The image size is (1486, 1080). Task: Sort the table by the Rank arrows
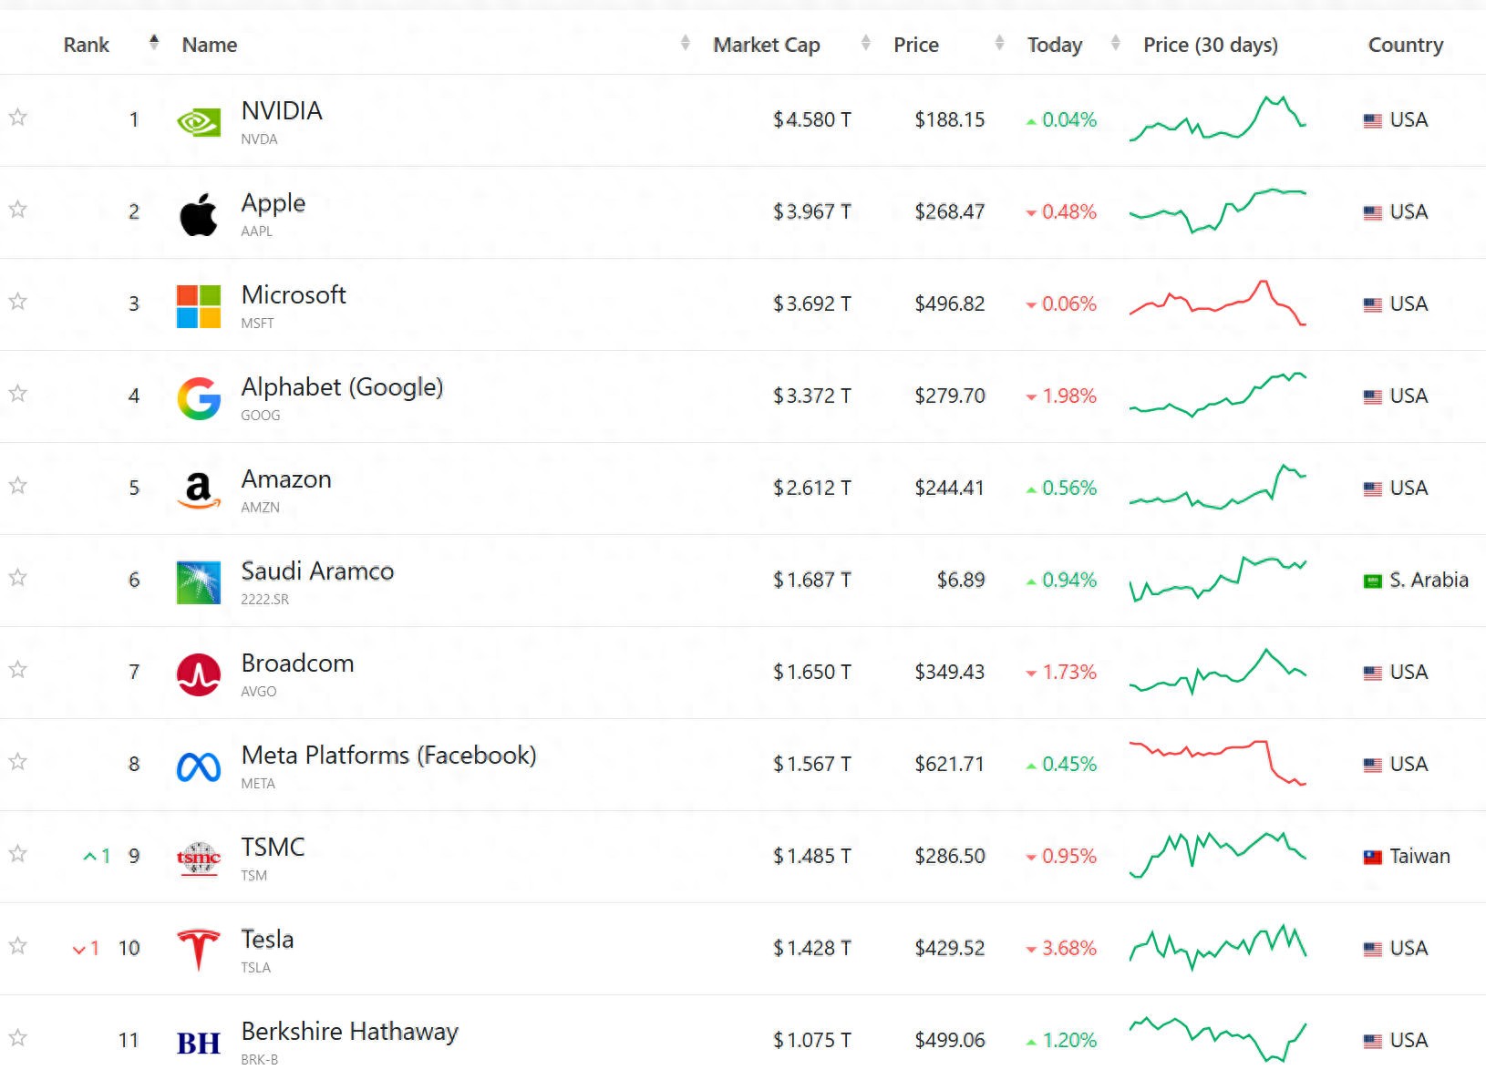click(x=154, y=42)
